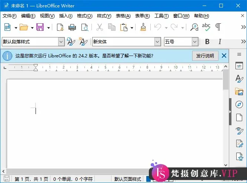This screenshot has width=247, height=183.
Task: Click the vertical scrollbar up arrow
Action: [226, 66]
